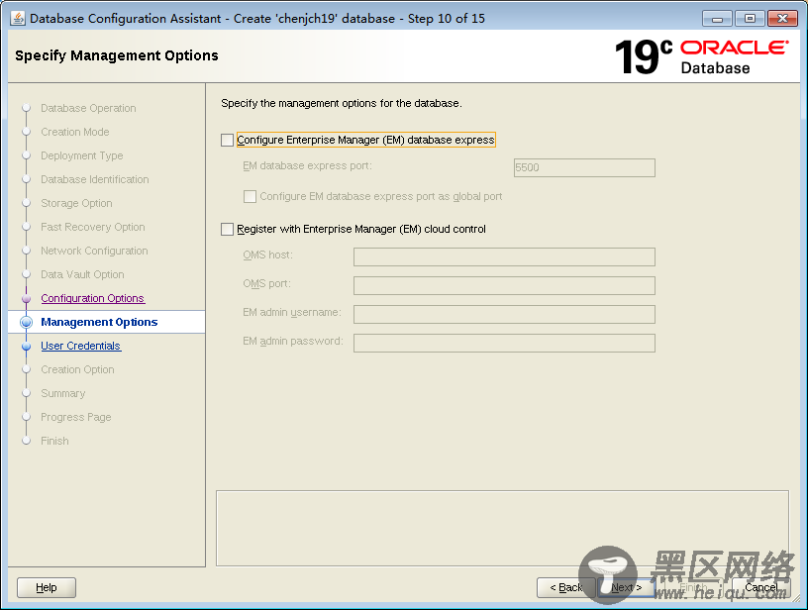Click the Help button
Viewport: 808px width, 610px height.
[47, 587]
